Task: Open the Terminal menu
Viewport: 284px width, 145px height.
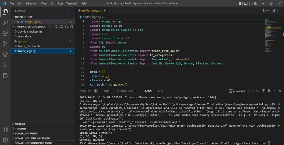Action: click(72, 3)
